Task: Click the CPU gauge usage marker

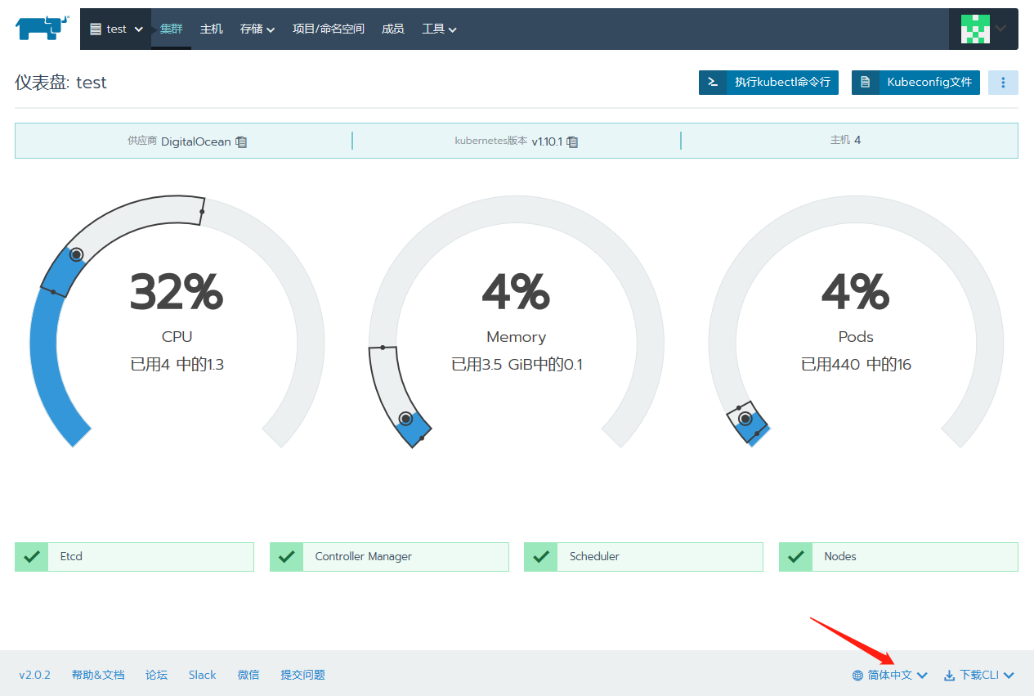Action: tap(76, 255)
